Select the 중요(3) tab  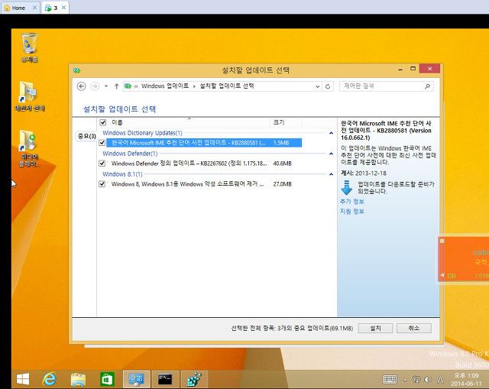click(86, 136)
